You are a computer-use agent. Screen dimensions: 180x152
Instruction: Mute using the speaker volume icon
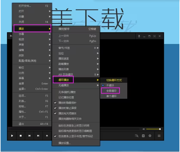144,129
